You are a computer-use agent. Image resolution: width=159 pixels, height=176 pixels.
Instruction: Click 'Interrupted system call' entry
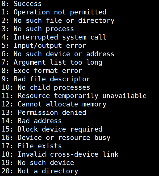click(54, 37)
